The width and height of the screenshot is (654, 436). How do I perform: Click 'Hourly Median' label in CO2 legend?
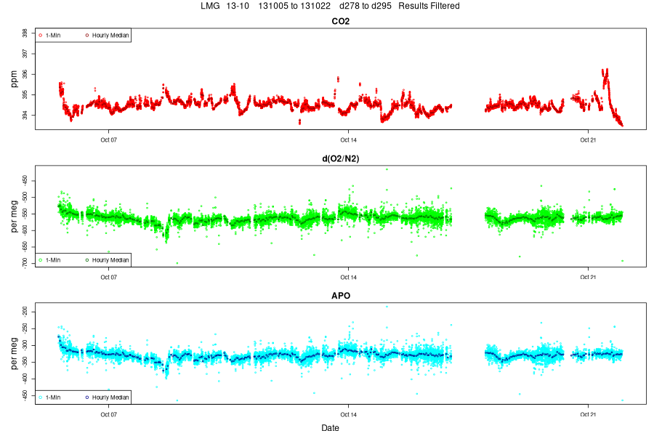(110, 36)
